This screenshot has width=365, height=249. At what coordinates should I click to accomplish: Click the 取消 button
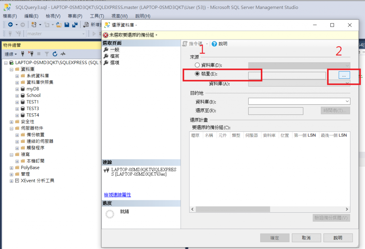[306, 238]
